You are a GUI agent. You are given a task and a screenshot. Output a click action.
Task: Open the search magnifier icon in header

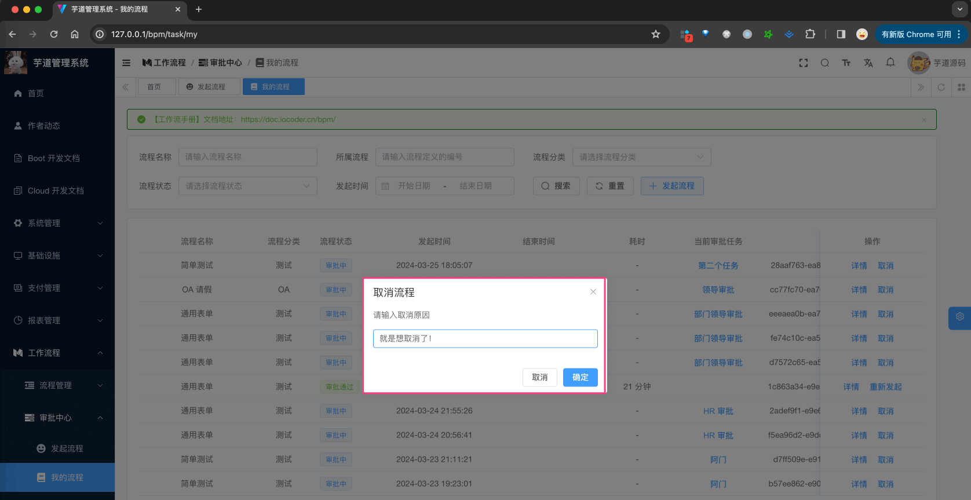coord(824,63)
